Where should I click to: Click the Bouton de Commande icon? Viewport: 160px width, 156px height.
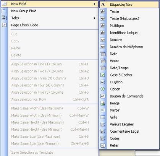103,96
